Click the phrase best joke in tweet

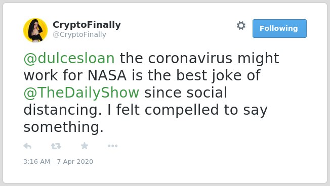coord(209,75)
